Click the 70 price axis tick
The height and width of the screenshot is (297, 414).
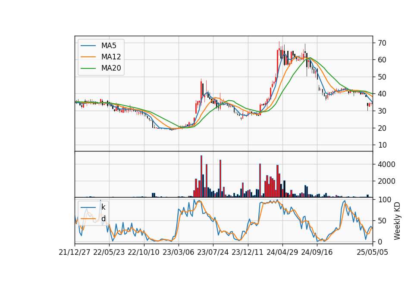(382, 43)
